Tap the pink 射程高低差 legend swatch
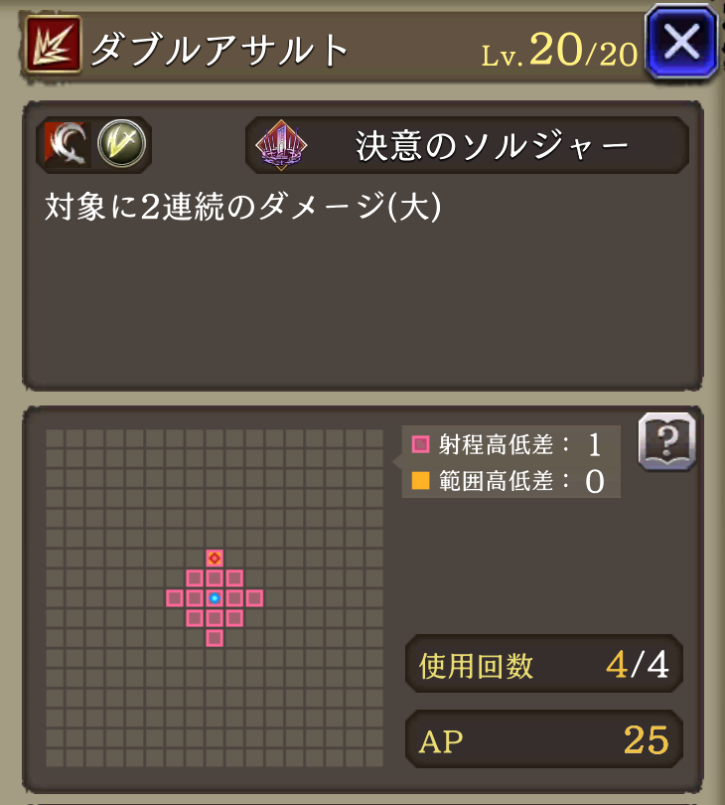The width and height of the screenshot is (725, 805). (x=421, y=444)
